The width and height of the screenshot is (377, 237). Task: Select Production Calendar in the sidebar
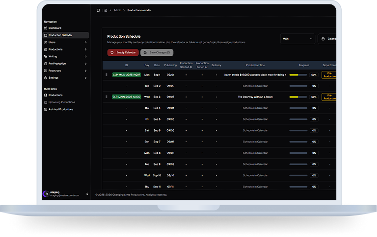pos(60,35)
